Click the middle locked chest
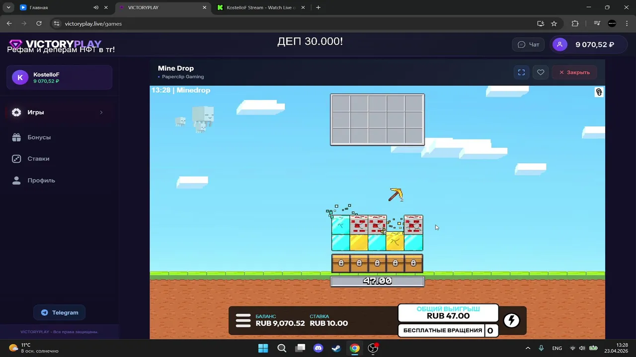The image size is (636, 357). (x=377, y=263)
